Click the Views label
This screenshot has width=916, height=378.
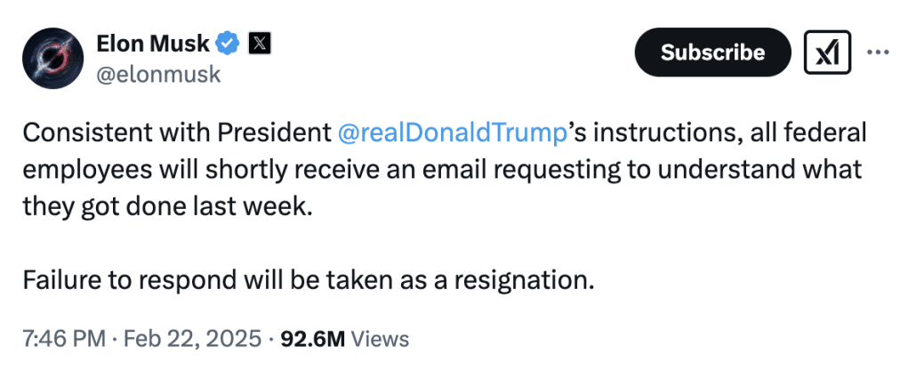[x=381, y=339]
